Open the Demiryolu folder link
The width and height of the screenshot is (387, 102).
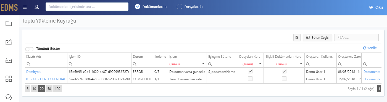[34, 71]
